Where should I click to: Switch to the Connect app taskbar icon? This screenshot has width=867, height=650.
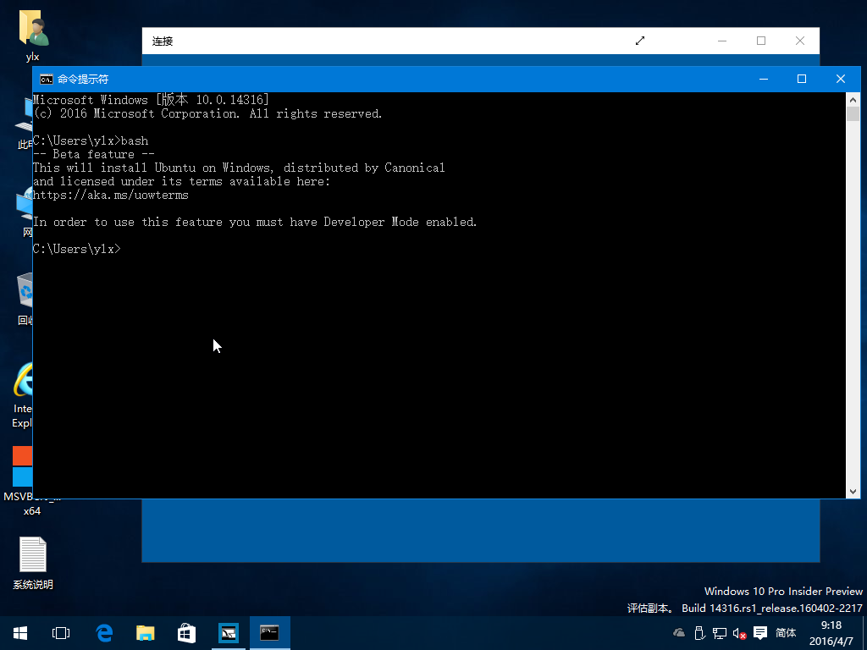(228, 632)
